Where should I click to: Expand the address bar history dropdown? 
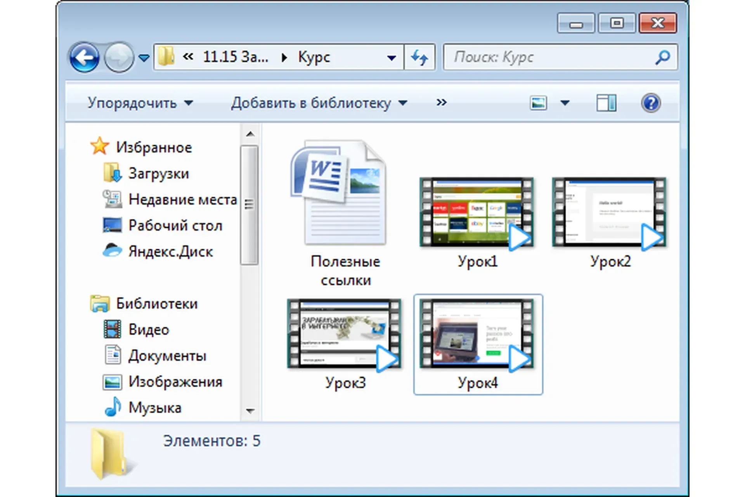[392, 58]
